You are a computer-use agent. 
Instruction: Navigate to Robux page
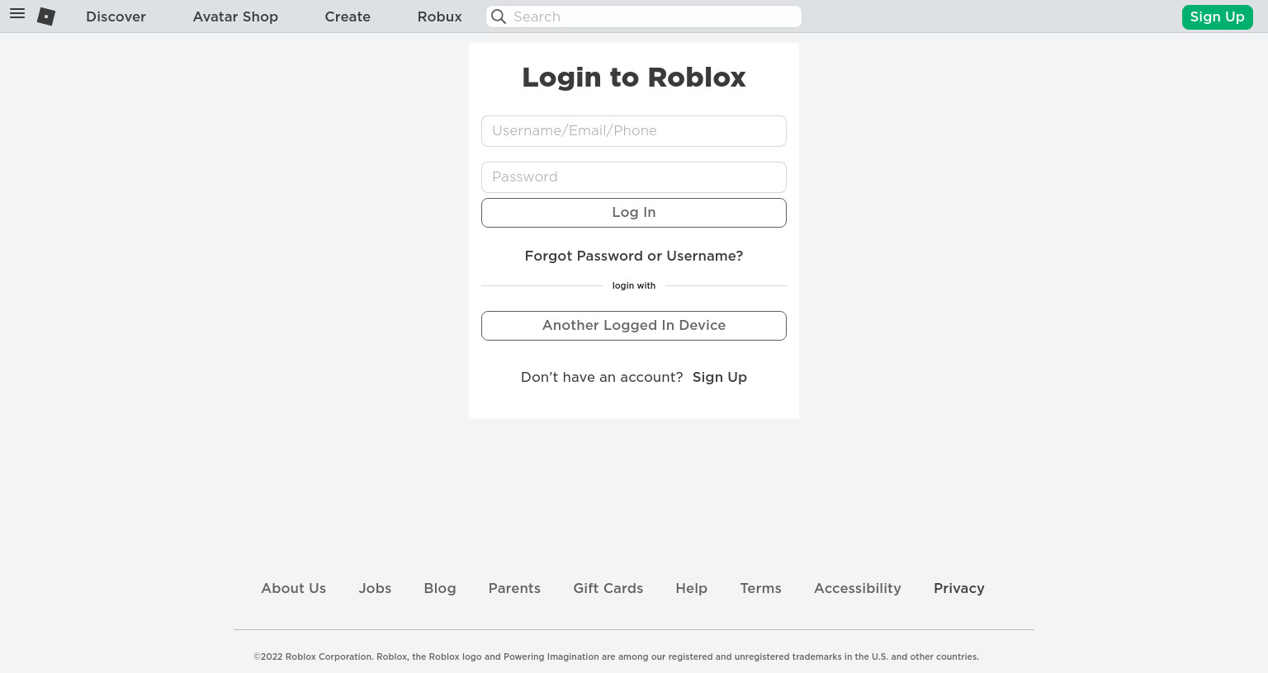pyautogui.click(x=439, y=16)
